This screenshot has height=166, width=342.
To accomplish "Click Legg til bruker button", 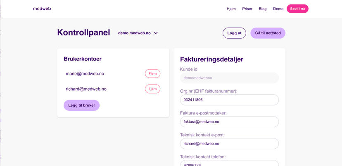I will pos(81,105).
